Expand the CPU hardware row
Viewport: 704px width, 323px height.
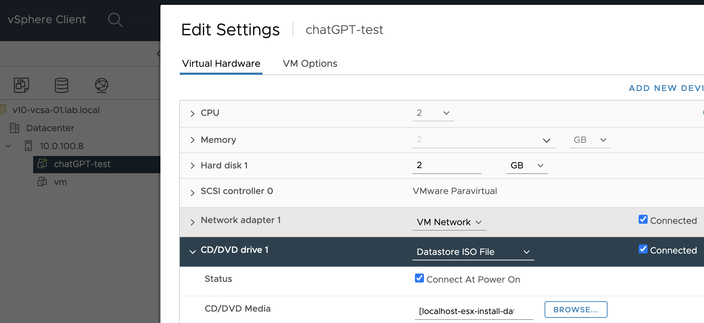(193, 113)
